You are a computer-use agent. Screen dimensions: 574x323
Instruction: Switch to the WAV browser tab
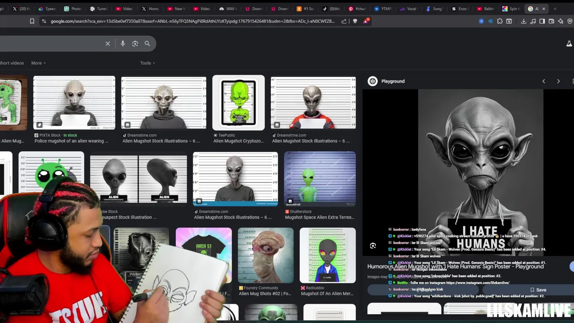tap(229, 9)
